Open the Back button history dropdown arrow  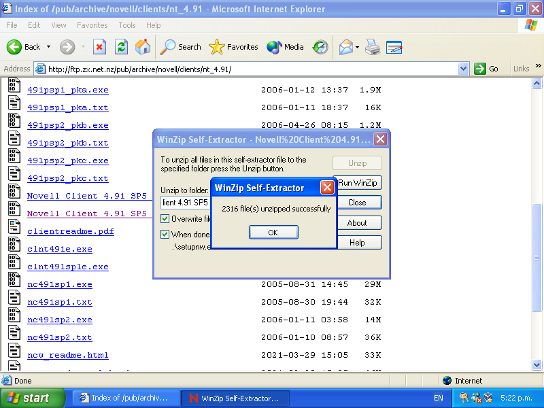click(x=48, y=47)
